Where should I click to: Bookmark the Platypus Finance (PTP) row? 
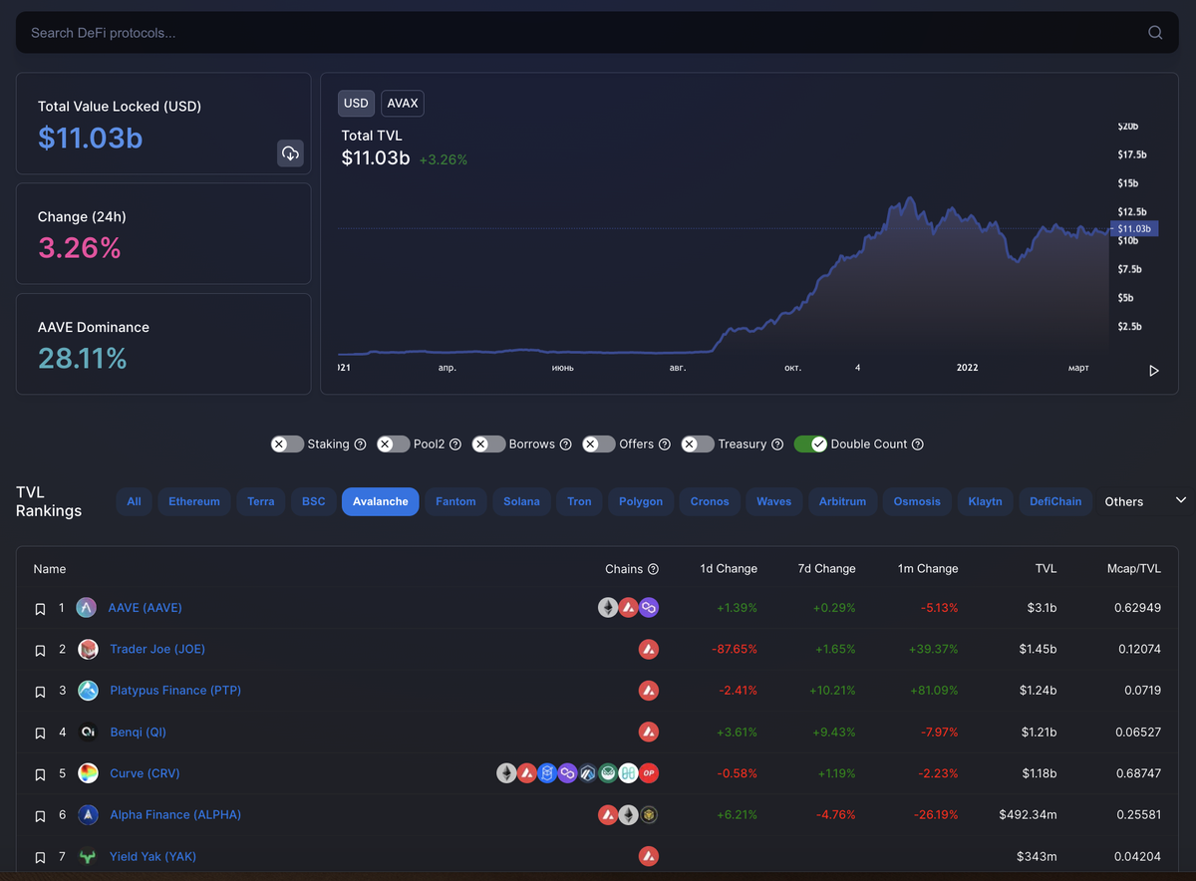(41, 691)
